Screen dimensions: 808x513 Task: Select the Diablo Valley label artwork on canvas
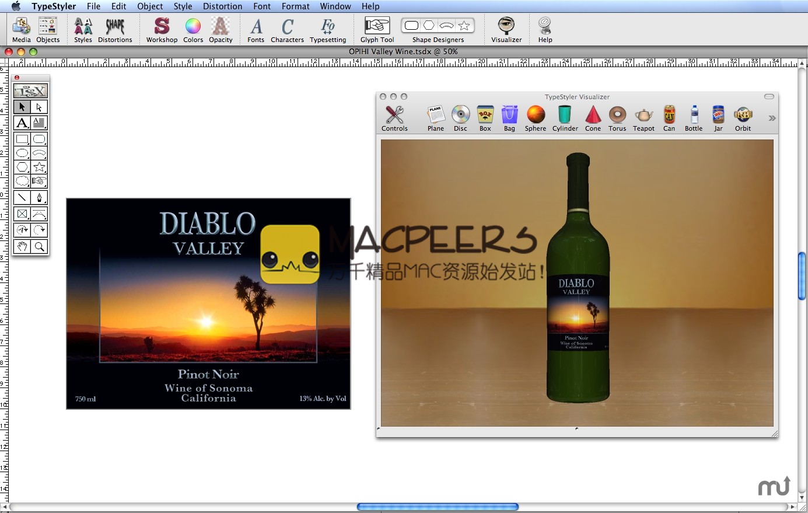pos(208,303)
